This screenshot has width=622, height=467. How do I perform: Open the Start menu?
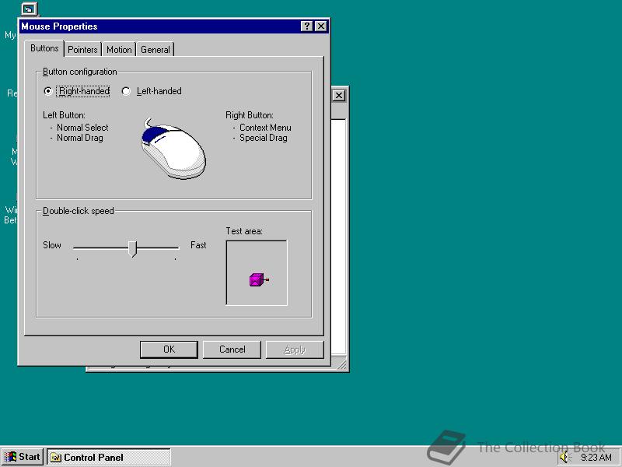(23, 457)
